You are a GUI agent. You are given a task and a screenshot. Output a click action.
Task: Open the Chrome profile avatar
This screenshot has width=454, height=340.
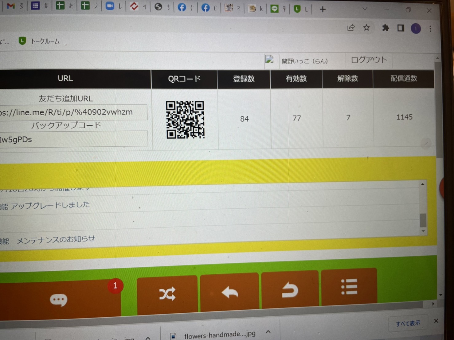[416, 29]
